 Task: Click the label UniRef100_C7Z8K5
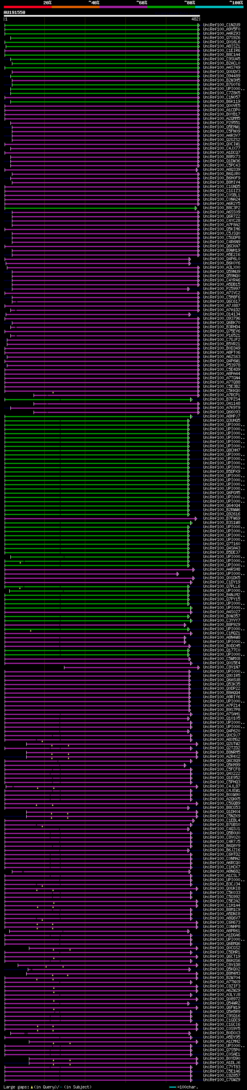pyautogui.click(x=221, y=93)
